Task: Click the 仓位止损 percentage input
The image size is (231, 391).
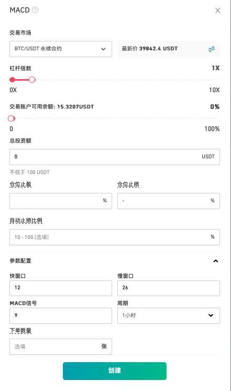Action: point(169,201)
